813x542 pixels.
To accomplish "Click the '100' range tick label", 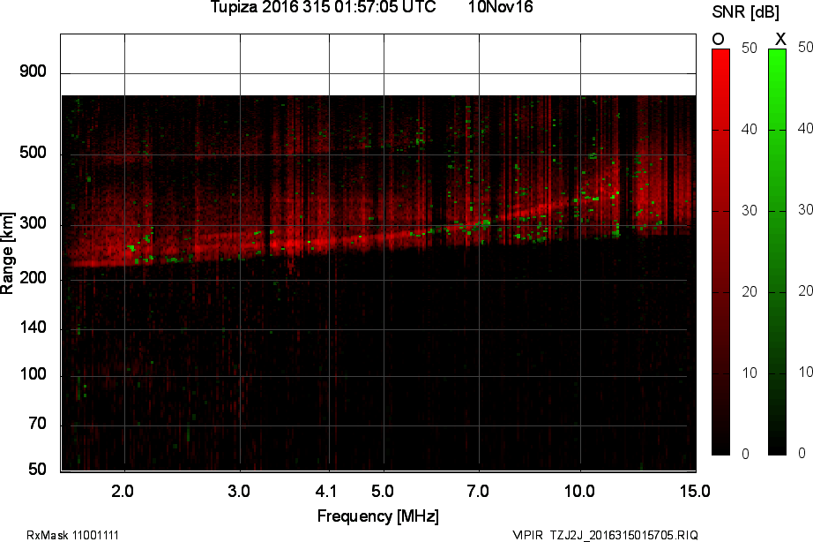I will click(33, 374).
